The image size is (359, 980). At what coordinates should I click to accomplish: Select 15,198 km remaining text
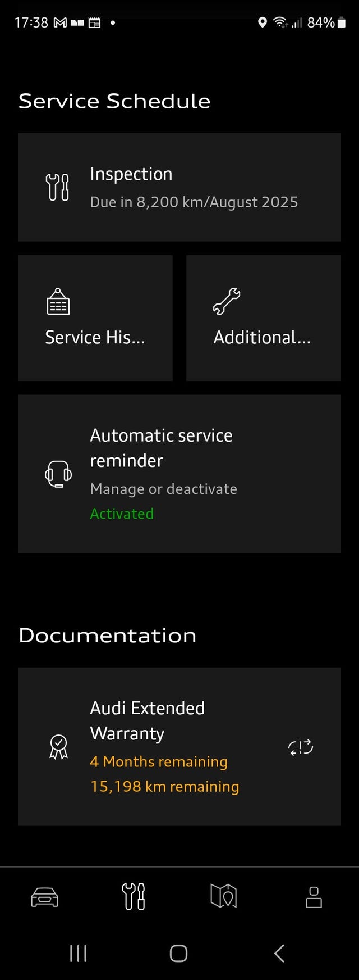coord(165,786)
